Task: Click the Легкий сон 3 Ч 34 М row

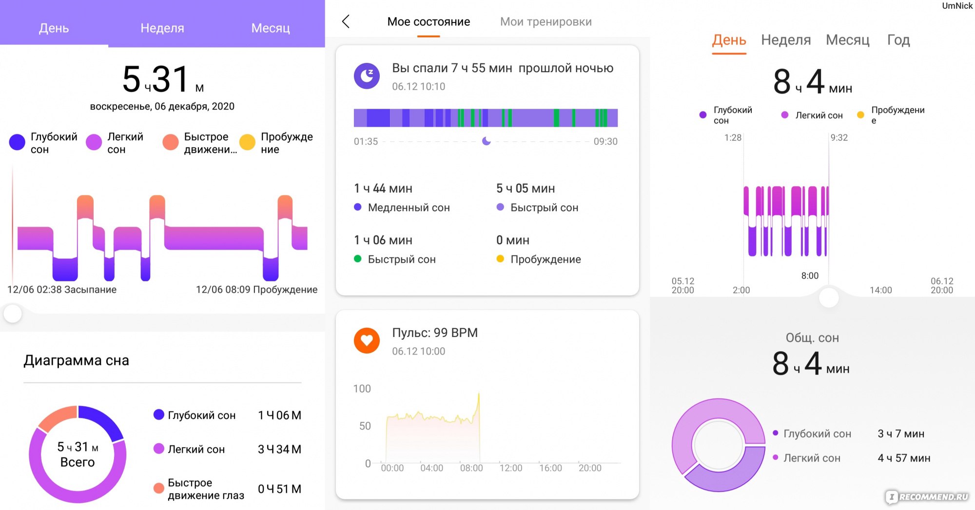Action: [227, 449]
